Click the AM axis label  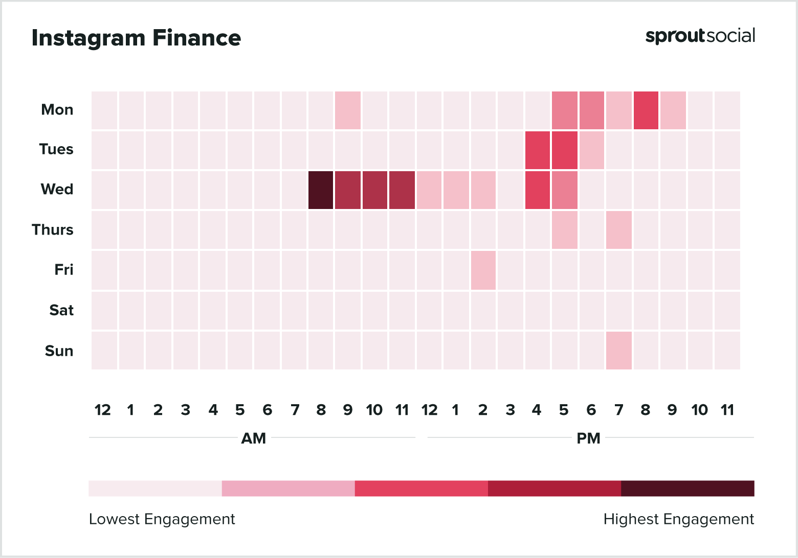click(253, 438)
